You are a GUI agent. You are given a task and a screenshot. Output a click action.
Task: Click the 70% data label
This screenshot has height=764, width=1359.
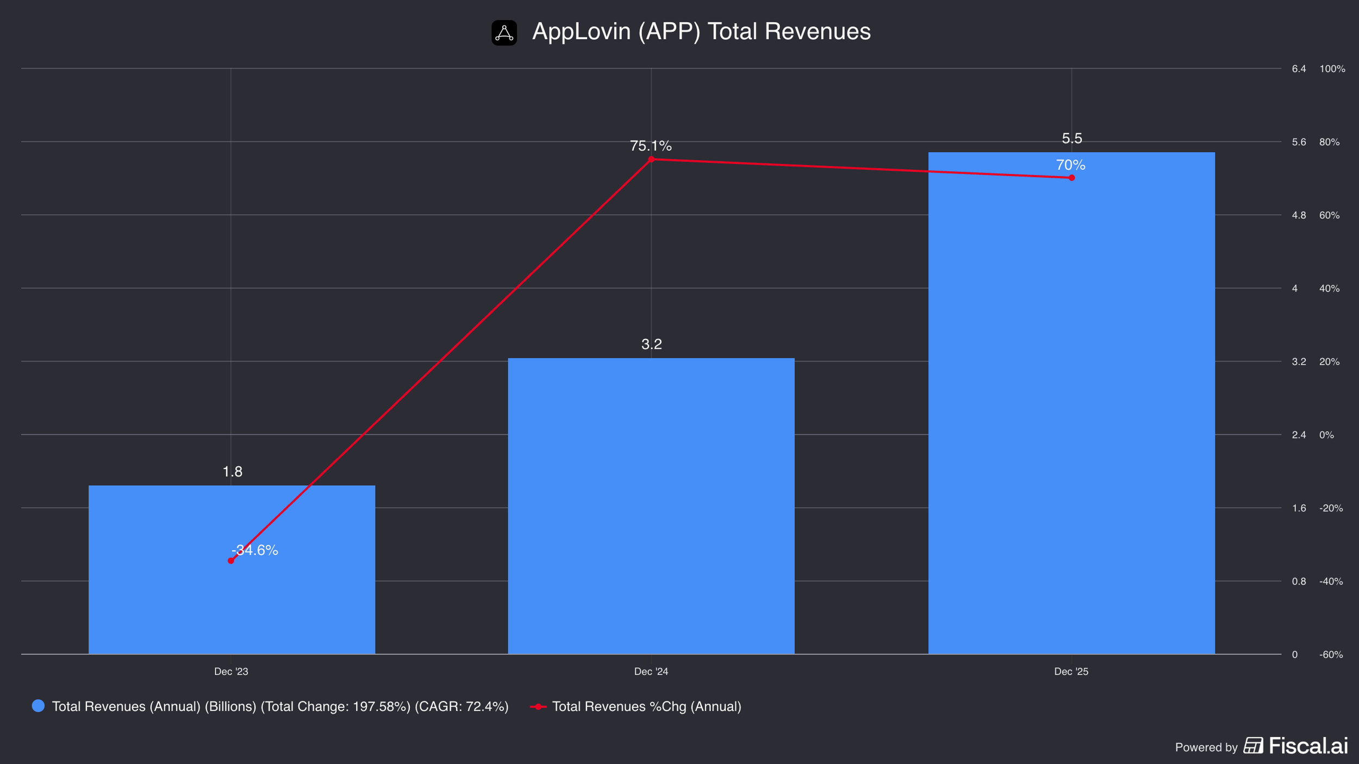tap(1070, 165)
